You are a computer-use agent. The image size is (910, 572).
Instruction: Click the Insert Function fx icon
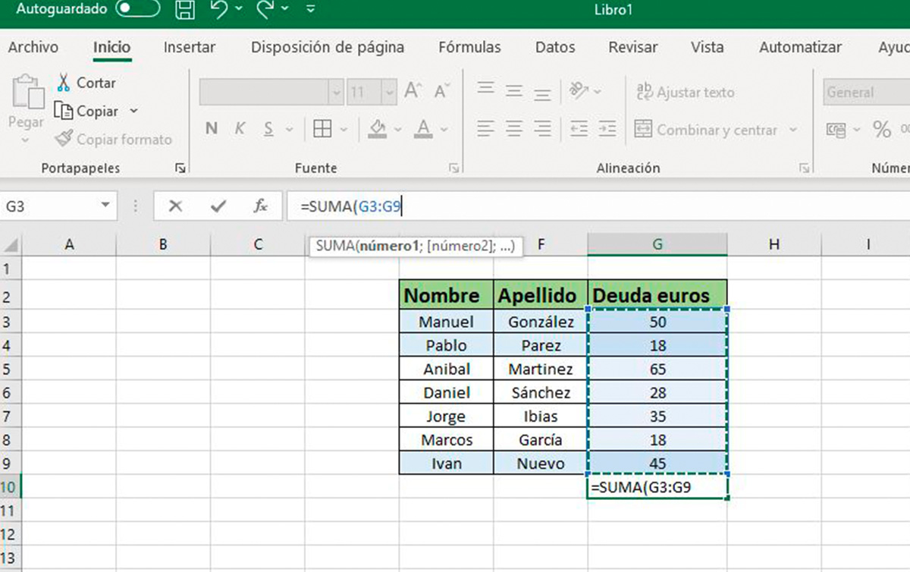pyautogui.click(x=260, y=206)
